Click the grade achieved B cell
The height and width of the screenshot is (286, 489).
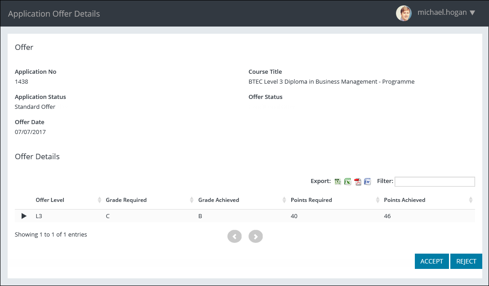[200, 216]
